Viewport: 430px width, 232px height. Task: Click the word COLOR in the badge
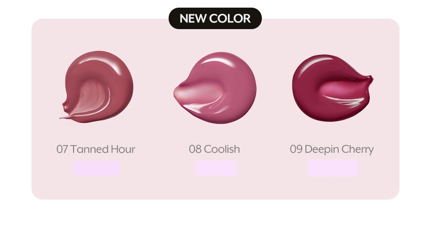[230, 18]
